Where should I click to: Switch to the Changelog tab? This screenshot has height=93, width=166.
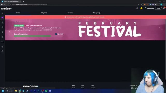(96, 13)
